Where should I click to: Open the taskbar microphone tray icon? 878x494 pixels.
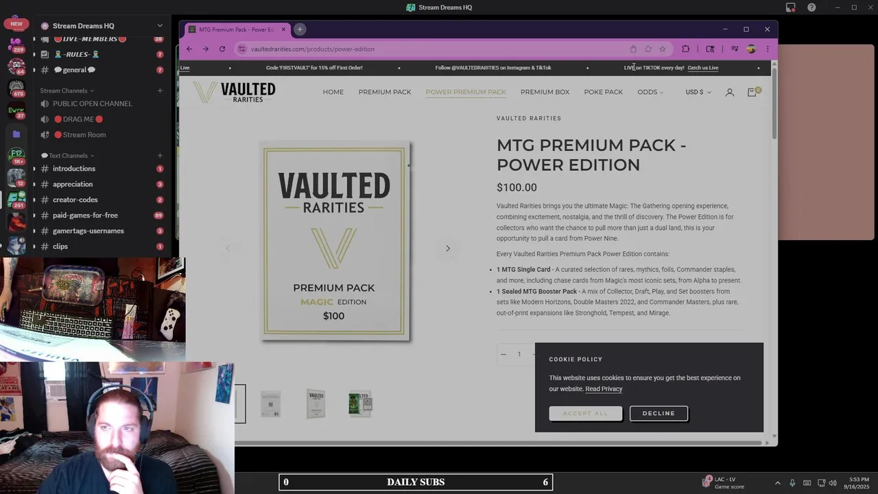pyautogui.click(x=792, y=483)
